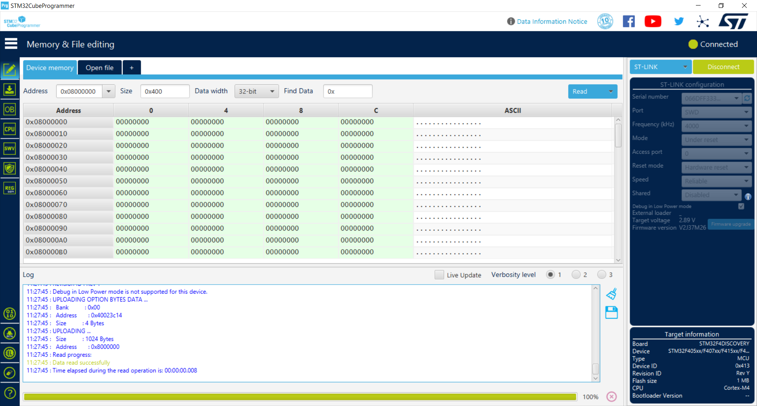Image resolution: width=757 pixels, height=406 pixels.
Task: Open the Read button dropdown arrow
Action: point(611,91)
